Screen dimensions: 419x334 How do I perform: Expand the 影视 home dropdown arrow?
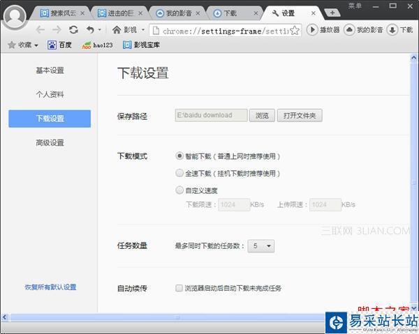[143, 29]
